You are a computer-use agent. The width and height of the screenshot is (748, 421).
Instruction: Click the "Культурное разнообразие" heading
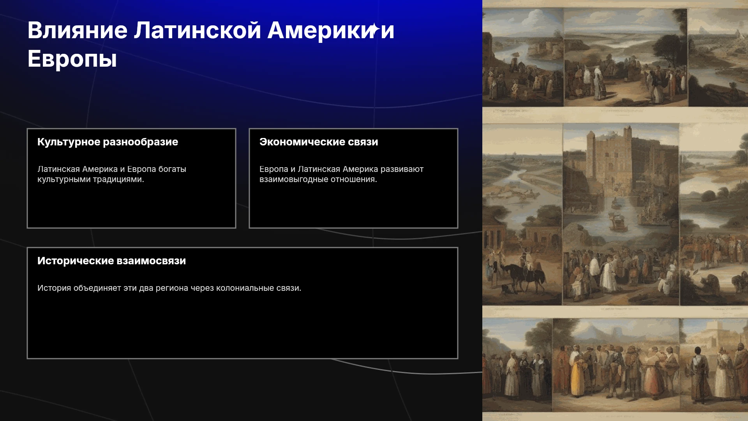pyautogui.click(x=108, y=142)
